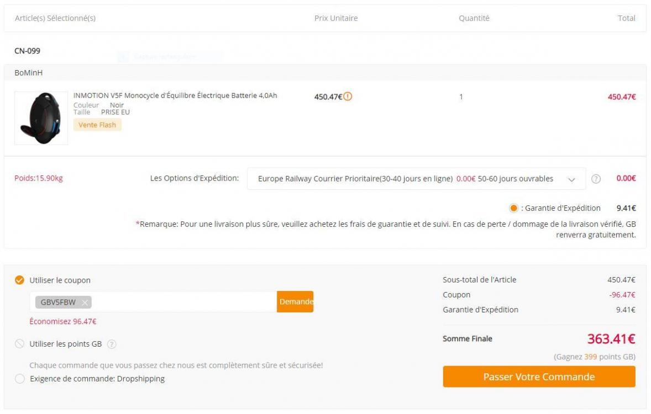Remove the GBV5FBW coupon tag
Viewport: 651px width, 414px height.
(85, 302)
